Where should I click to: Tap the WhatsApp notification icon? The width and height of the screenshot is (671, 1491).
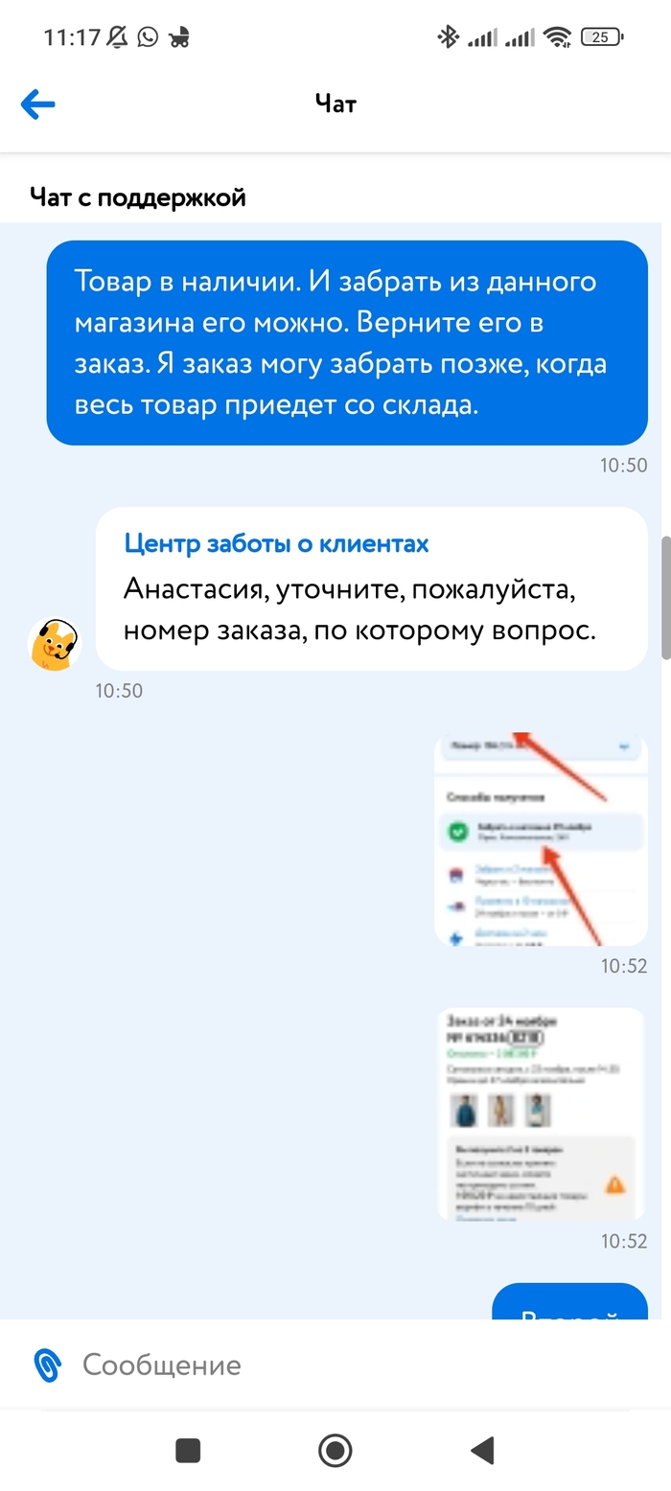(148, 37)
